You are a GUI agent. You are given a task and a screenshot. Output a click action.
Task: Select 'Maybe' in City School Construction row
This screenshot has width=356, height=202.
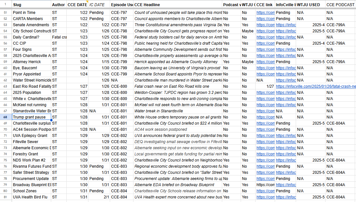point(247,31)
